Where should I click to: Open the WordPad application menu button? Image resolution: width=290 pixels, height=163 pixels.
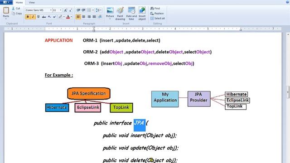pos(6,2)
